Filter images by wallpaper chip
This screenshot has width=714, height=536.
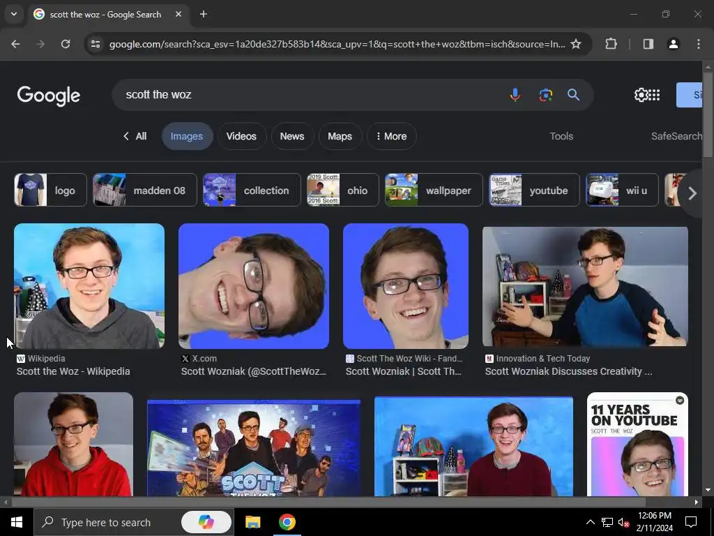pyautogui.click(x=434, y=190)
